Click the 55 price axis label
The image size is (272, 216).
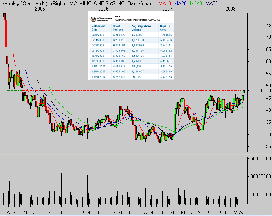[x=268, y=74]
